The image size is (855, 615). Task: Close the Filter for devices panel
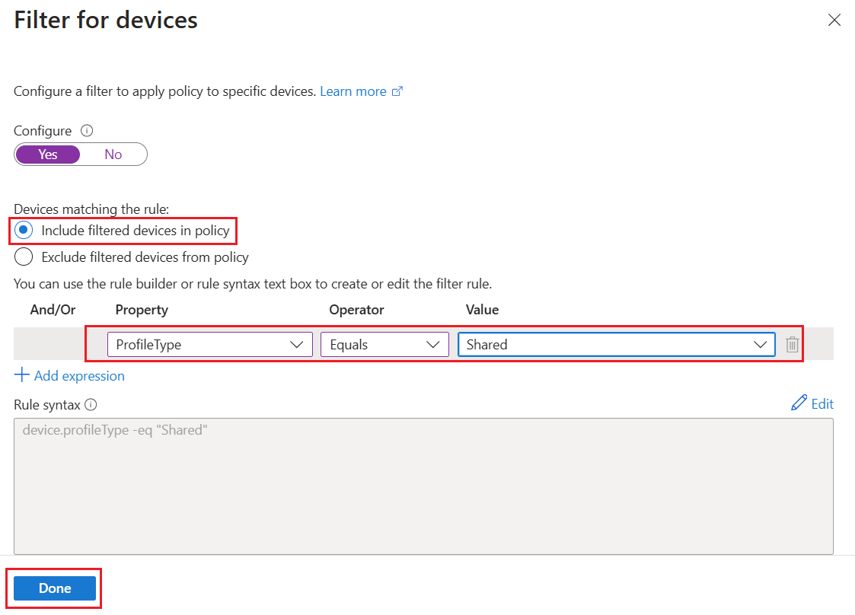[834, 20]
